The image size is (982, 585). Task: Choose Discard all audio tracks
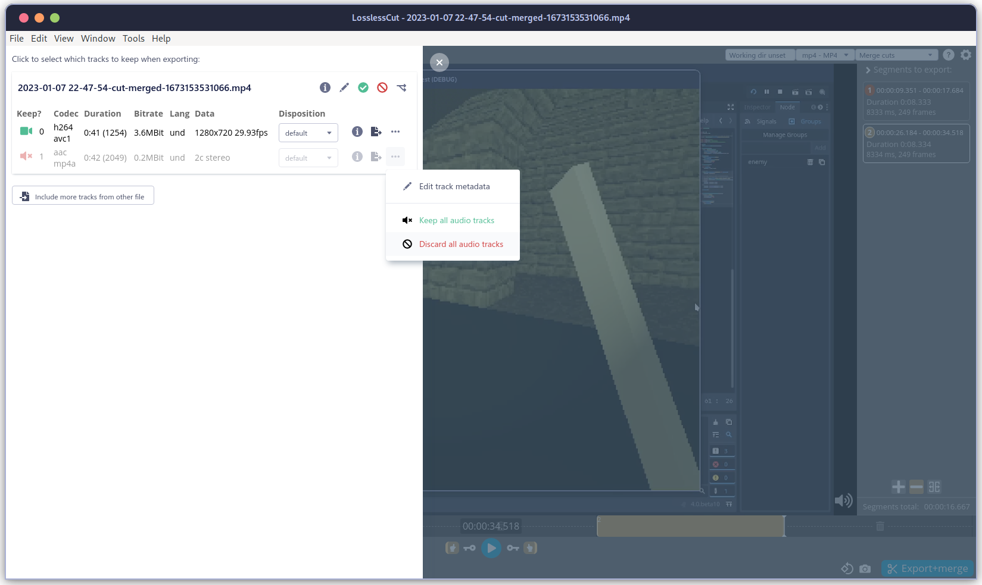(460, 244)
